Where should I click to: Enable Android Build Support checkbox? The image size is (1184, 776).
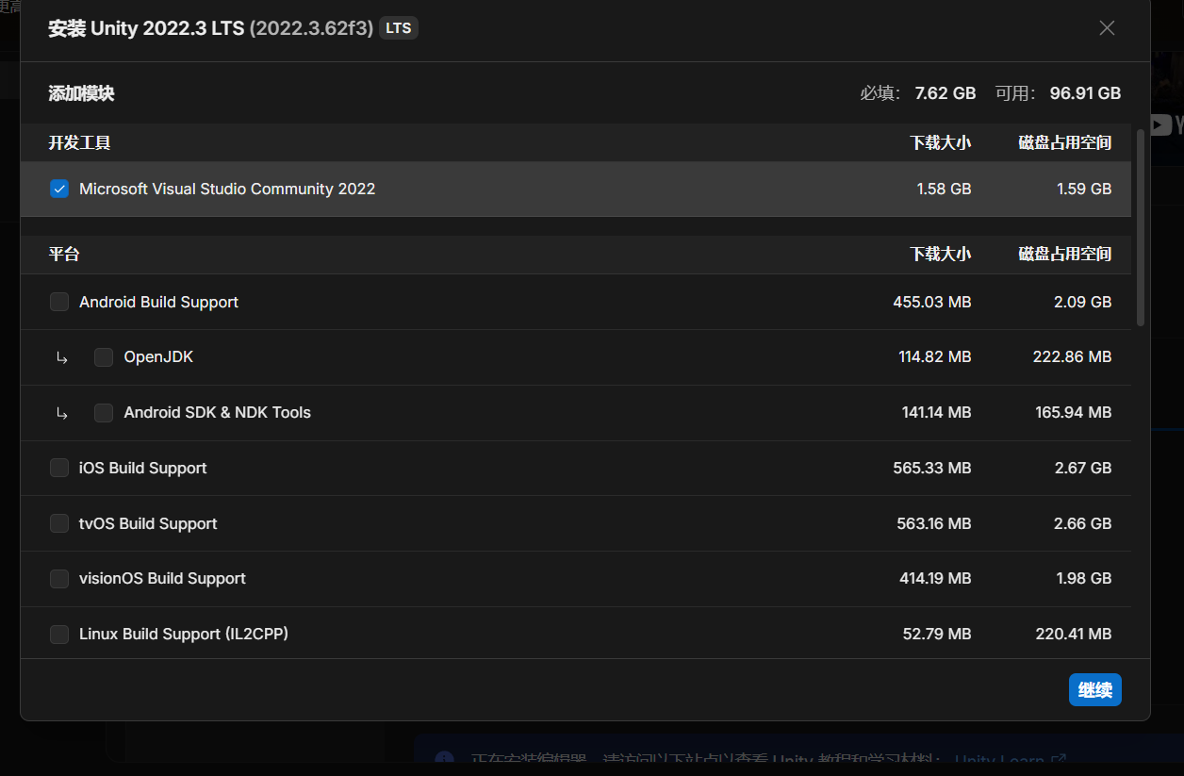[59, 302]
